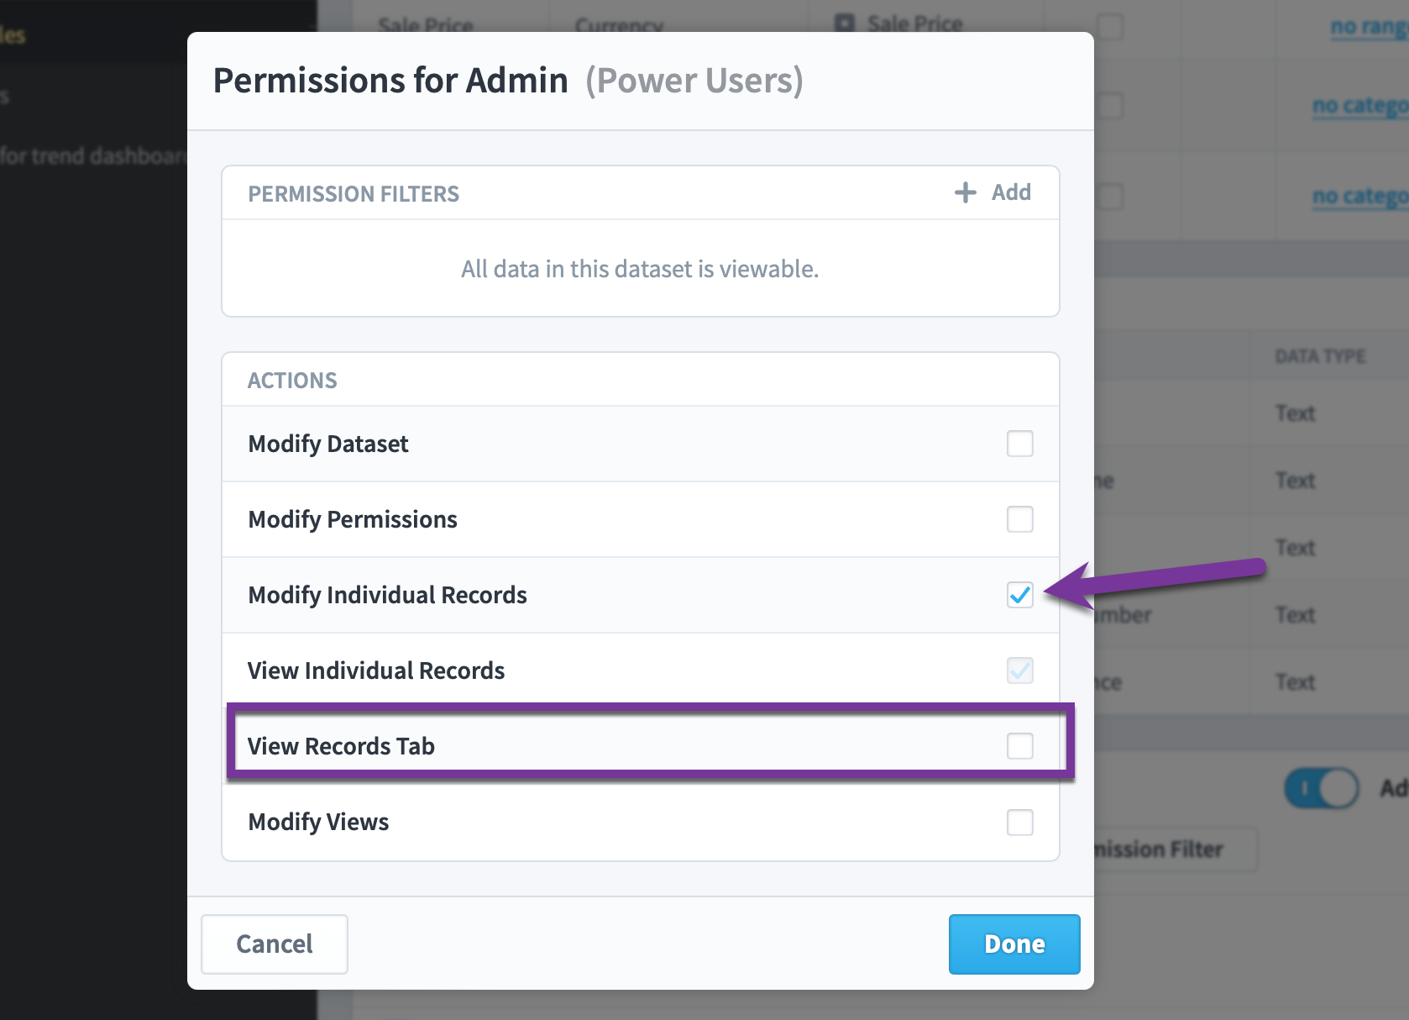1409x1020 pixels.
Task: Click the Modify Dataset row label
Action: 328,444
